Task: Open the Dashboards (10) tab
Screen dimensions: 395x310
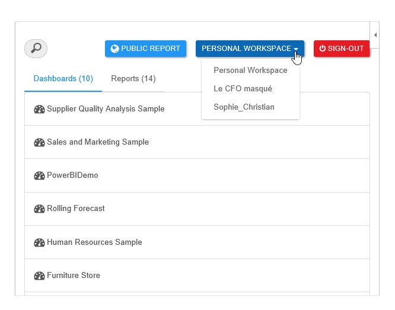Action: click(63, 79)
